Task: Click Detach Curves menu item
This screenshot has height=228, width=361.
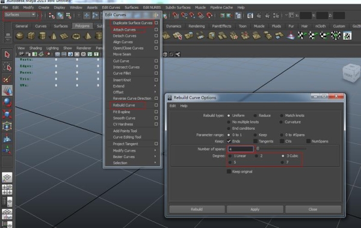Action: [125, 35]
